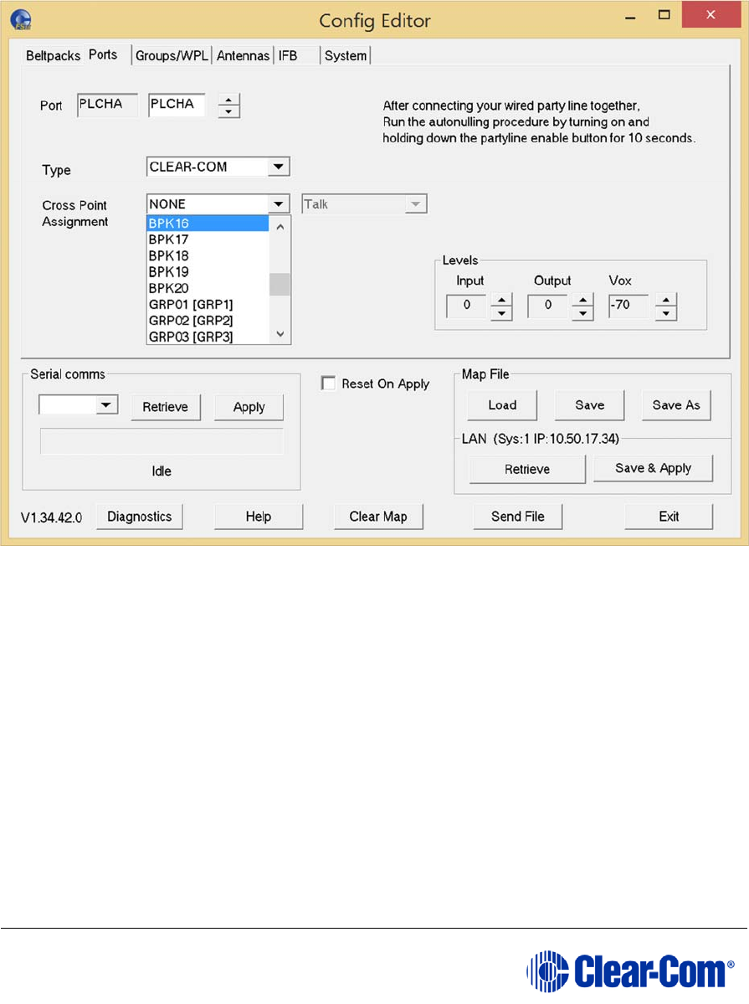749x1004 pixels.
Task: Increment the Port spinner up arrow
Action: (x=228, y=100)
